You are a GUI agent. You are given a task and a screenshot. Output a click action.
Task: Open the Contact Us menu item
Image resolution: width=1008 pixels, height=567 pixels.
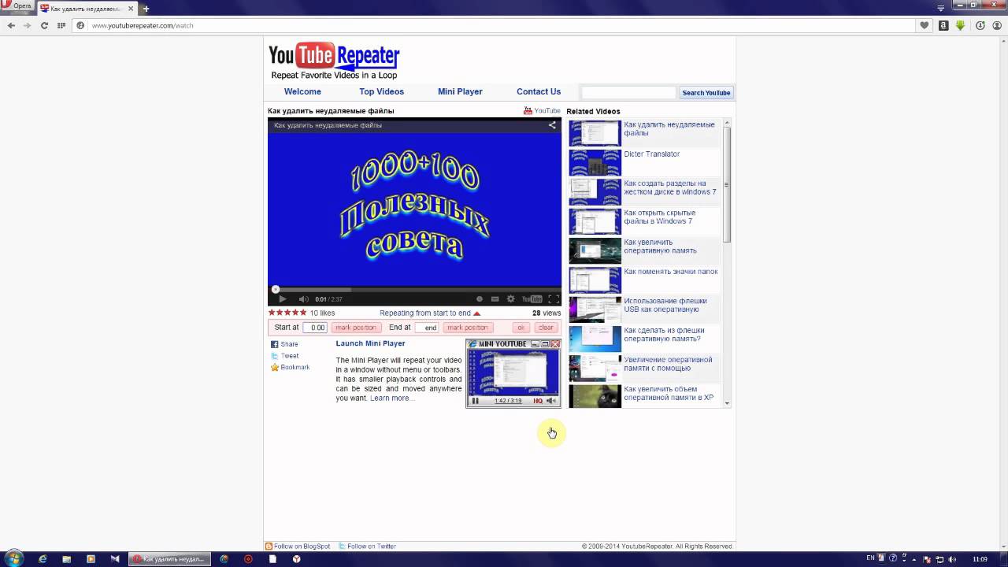(x=539, y=91)
